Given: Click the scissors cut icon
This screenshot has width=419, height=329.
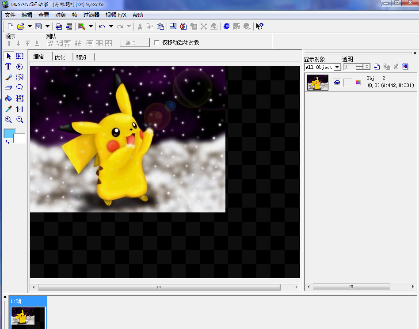Looking at the screenshot, I should coord(140,26).
